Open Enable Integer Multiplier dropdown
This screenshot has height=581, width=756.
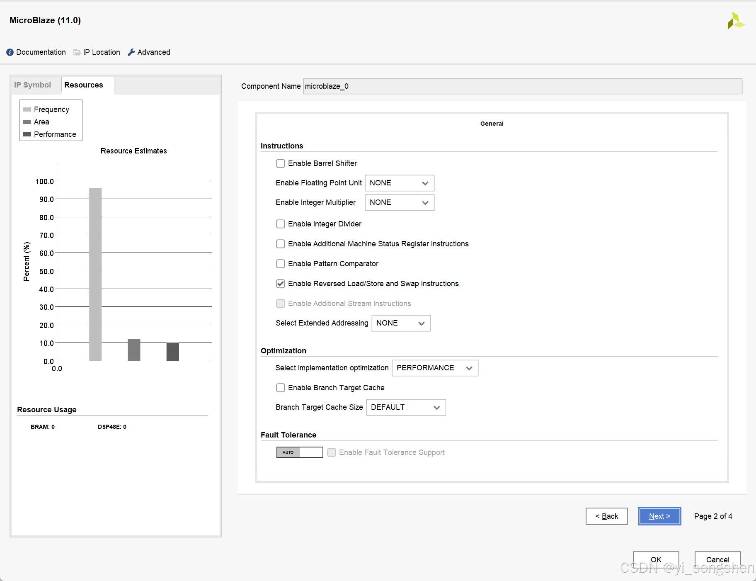pos(400,202)
